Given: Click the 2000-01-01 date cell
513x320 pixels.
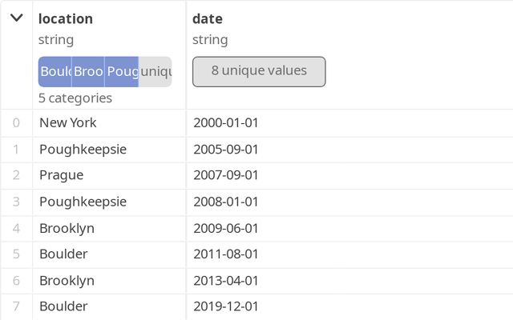Looking at the screenshot, I should 349,122.
